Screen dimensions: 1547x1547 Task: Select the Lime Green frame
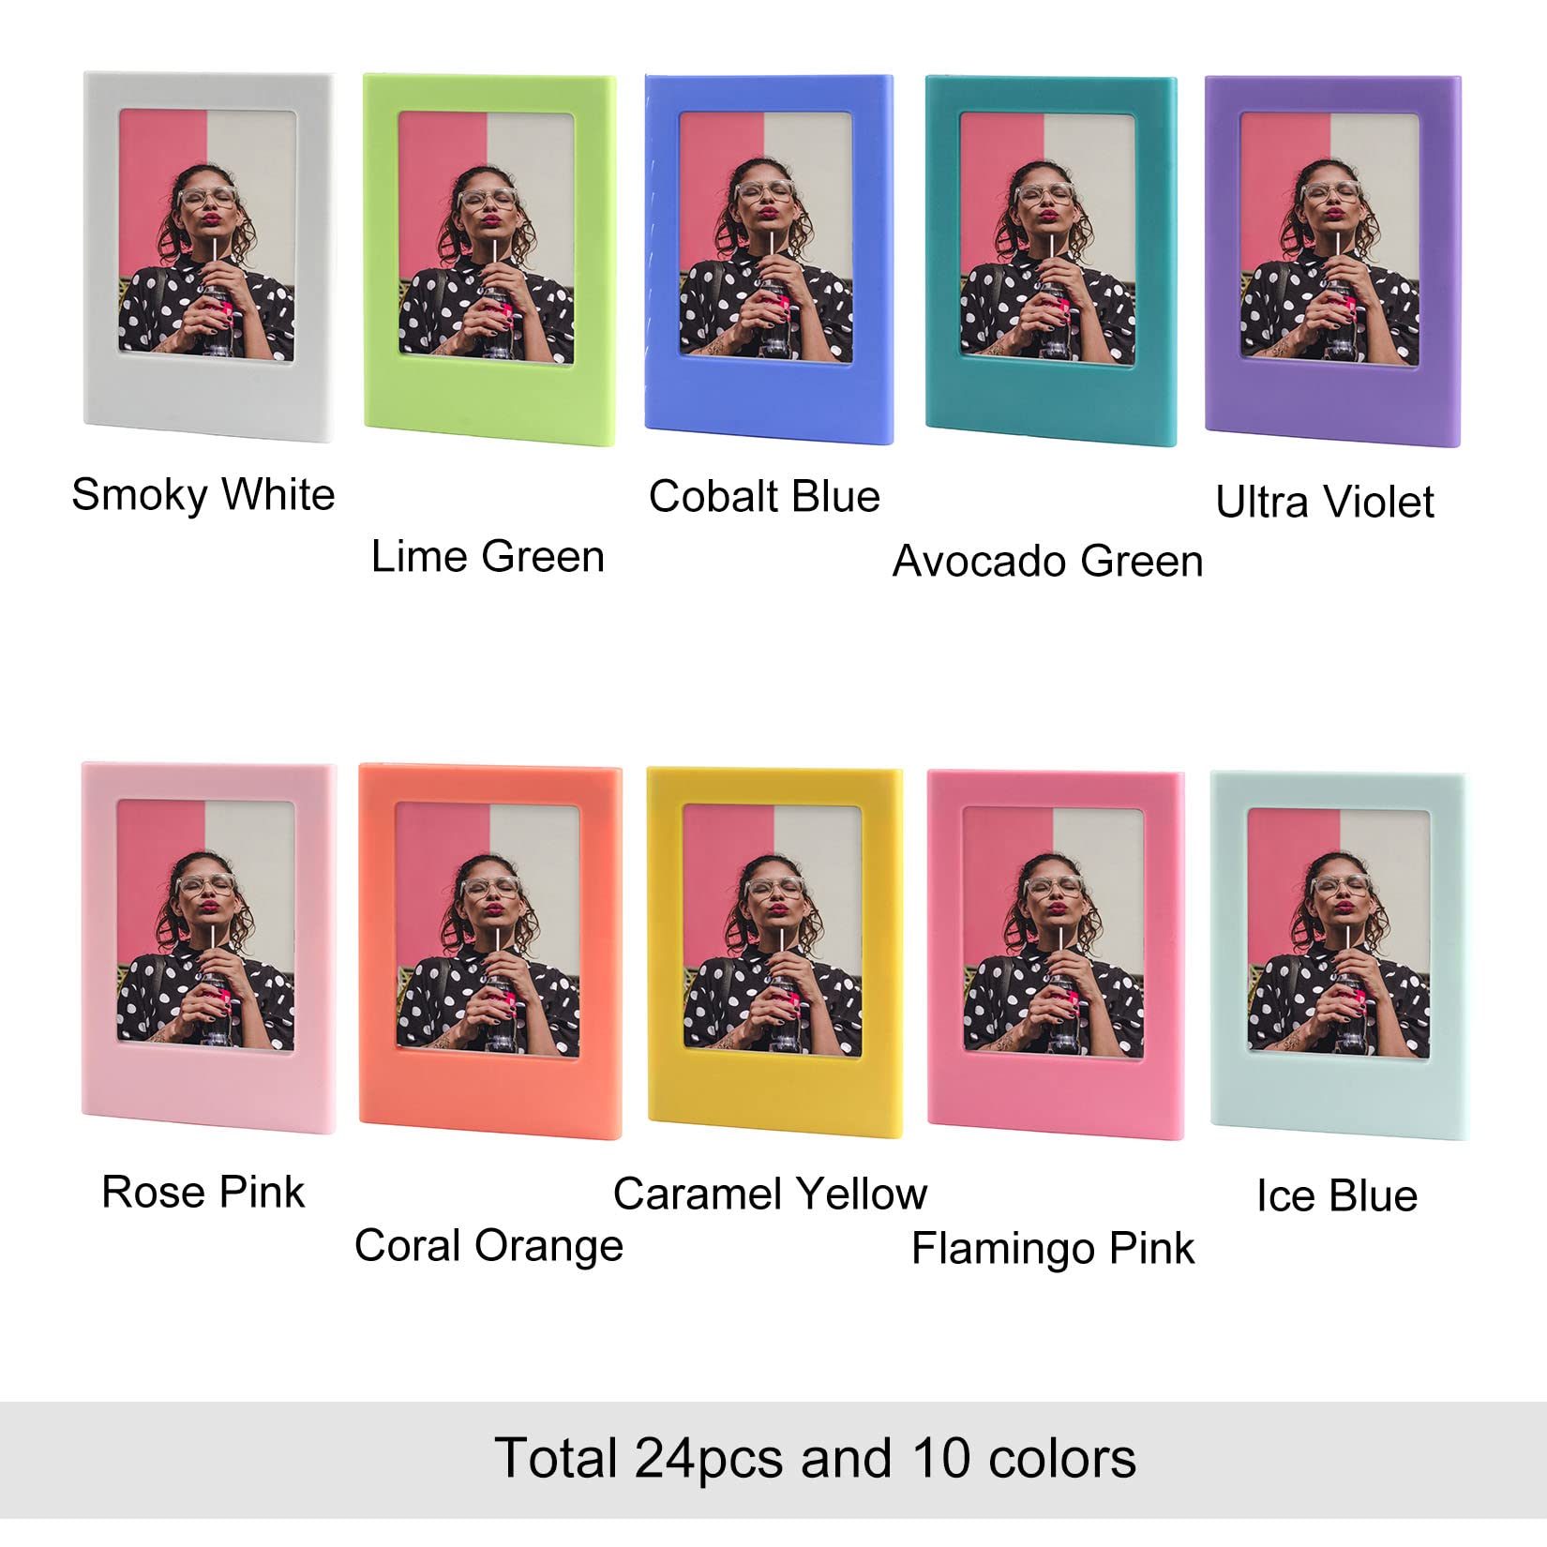tap(488, 258)
